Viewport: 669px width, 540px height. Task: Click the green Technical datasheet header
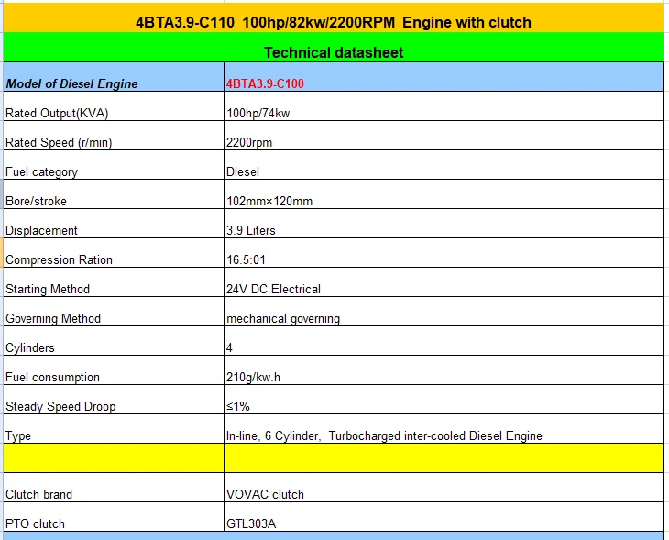(x=334, y=52)
